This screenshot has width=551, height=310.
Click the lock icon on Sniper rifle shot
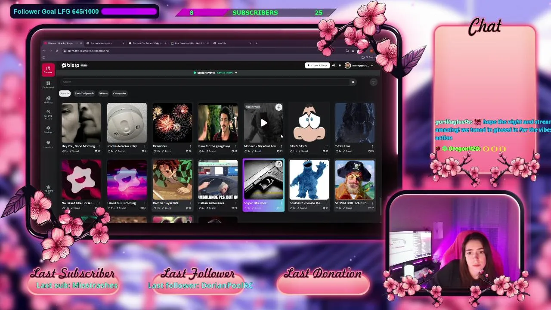click(279, 164)
